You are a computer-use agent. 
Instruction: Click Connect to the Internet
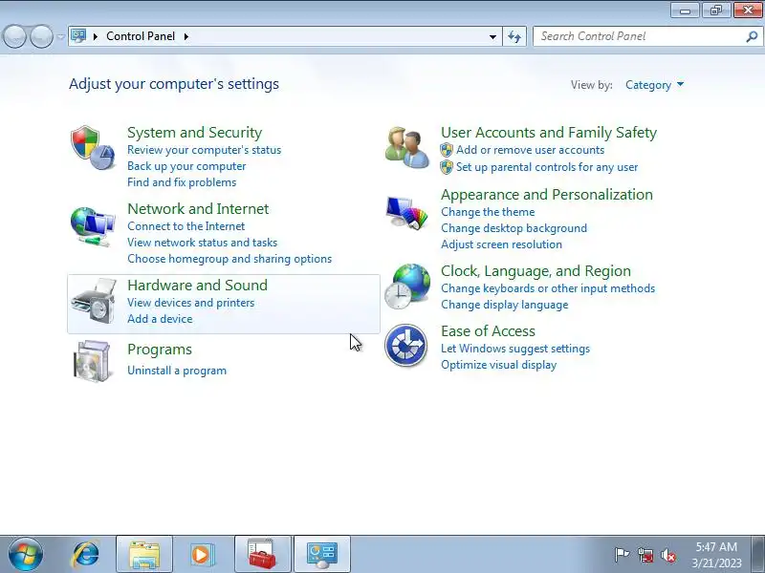pyautogui.click(x=186, y=226)
